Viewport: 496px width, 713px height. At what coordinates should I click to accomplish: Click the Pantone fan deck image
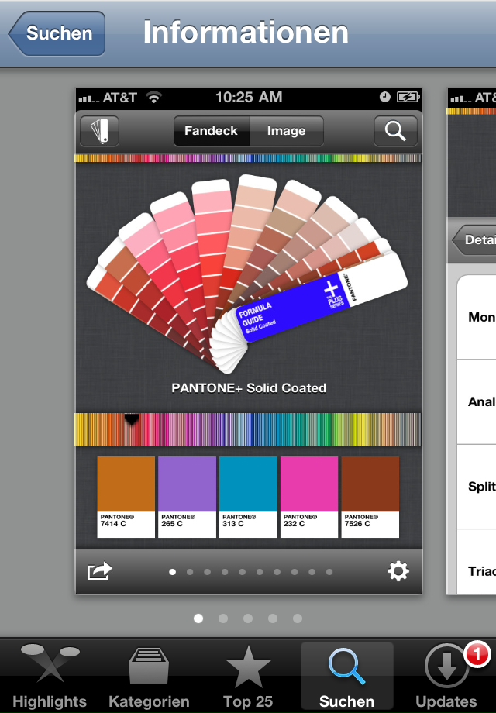pyautogui.click(x=247, y=274)
